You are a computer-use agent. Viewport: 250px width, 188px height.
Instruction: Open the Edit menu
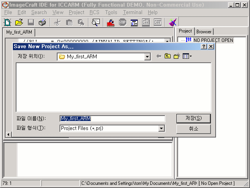pyautogui.click(x=22, y=13)
